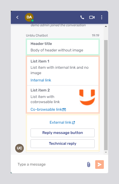This screenshot has height=184, width=119.
Task: Click the scrollbar up arrow
Action: tap(106, 26)
